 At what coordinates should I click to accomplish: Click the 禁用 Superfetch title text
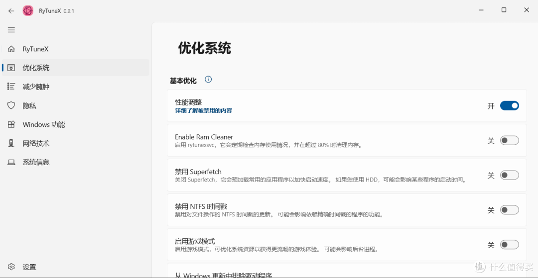[x=198, y=172]
